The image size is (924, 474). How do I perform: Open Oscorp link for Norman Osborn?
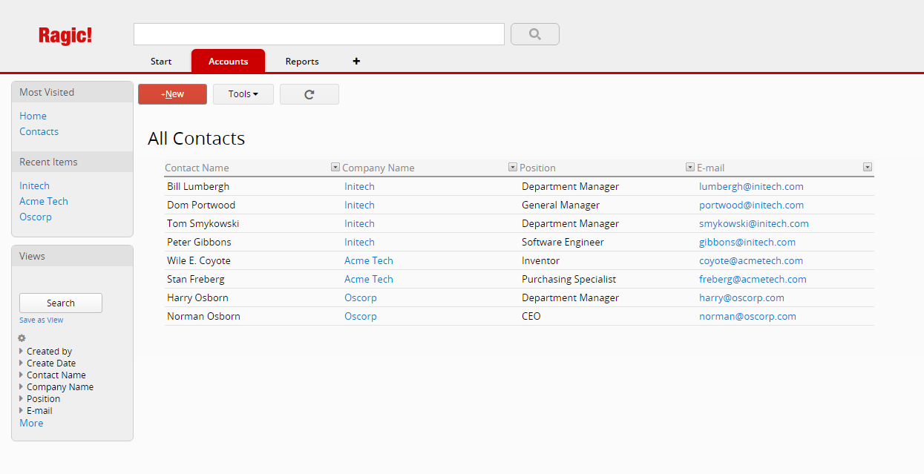361,317
